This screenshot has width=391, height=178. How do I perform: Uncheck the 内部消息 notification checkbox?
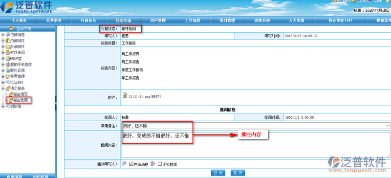(x=131, y=164)
